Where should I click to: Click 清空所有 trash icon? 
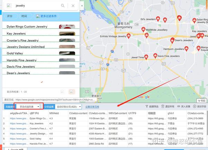coord(163,106)
